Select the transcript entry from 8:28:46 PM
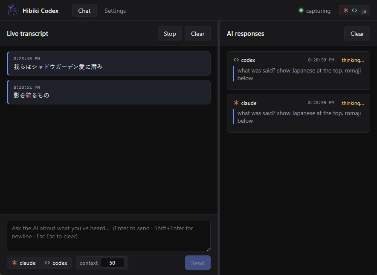Screen dimensions: 377x275 coord(109,64)
